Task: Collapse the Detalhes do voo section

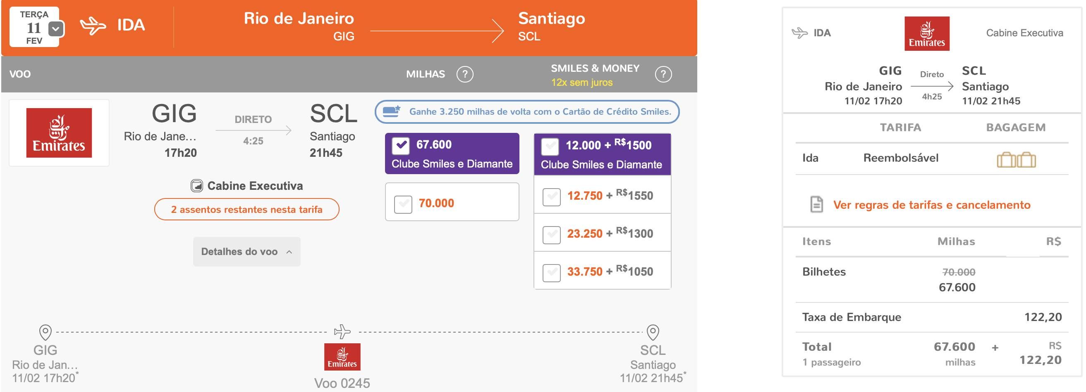Action: click(246, 252)
